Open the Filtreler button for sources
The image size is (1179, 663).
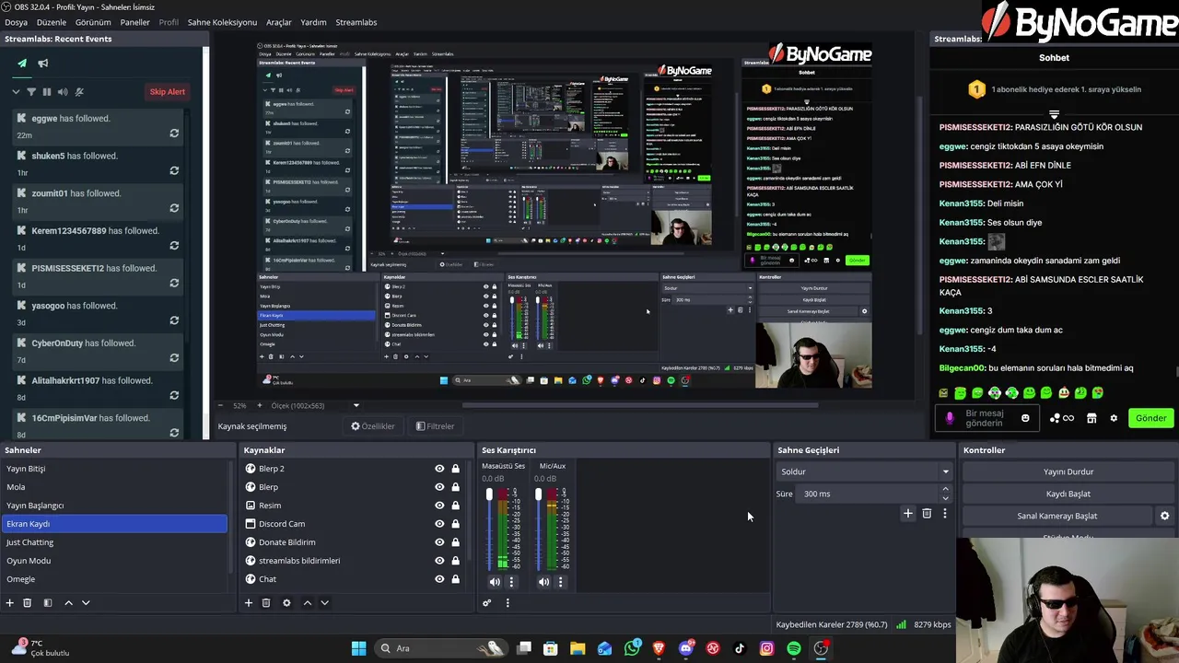point(435,426)
